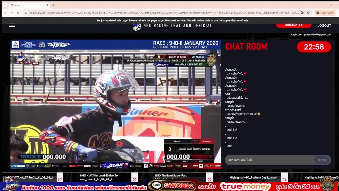339x191 pixels.
Task: Click the page-updated refresh notice banner
Action: point(172,20)
